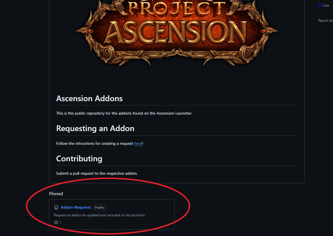The width and height of the screenshot is (333, 236).
Task: Click the Public badge on the pinned repo
Action: click(x=100, y=207)
